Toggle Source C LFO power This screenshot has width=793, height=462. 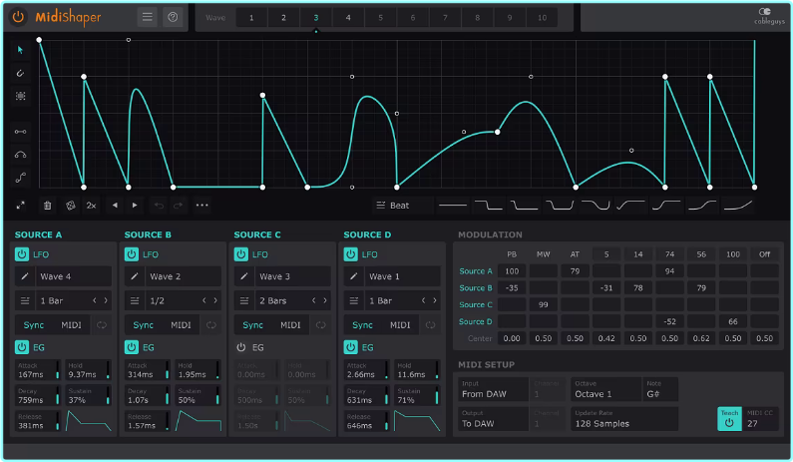pyautogui.click(x=240, y=254)
